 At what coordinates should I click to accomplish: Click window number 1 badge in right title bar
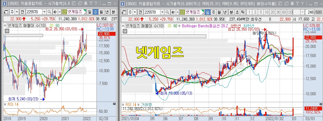point(123,4)
